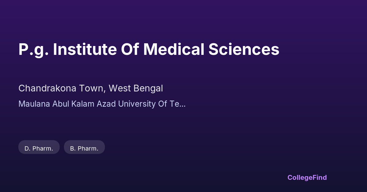Screen dimensions: 367x192
Task: Click "Maulana" in the university line
Action: click(x=34, y=104)
